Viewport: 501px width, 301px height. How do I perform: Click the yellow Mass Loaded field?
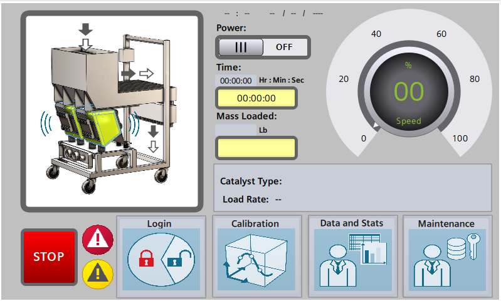[256, 148]
